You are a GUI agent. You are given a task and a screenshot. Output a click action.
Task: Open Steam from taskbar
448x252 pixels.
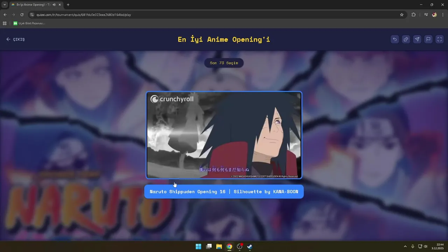click(250, 246)
